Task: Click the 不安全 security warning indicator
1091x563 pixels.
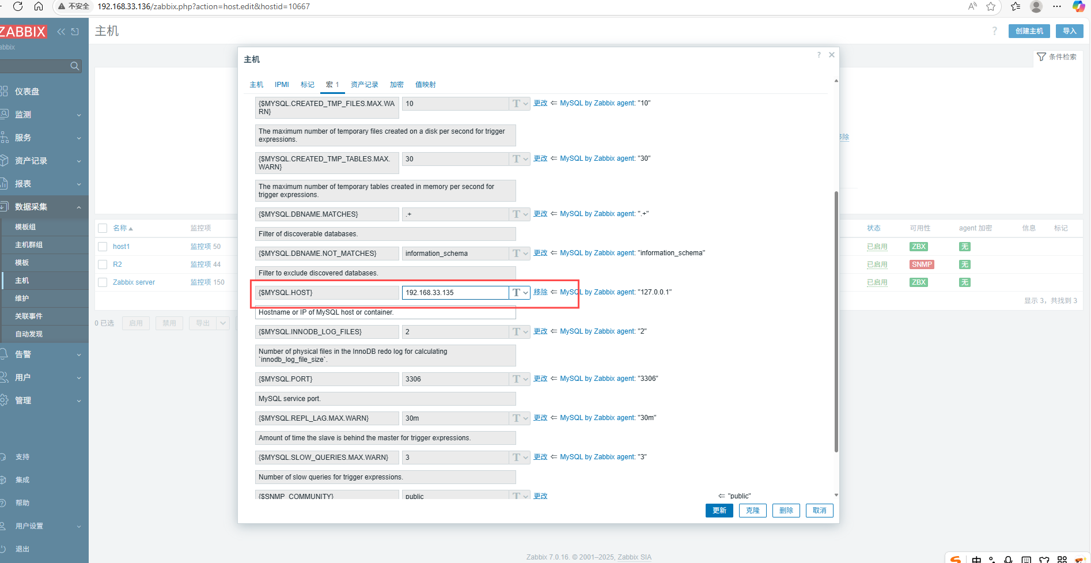Action: (74, 6)
